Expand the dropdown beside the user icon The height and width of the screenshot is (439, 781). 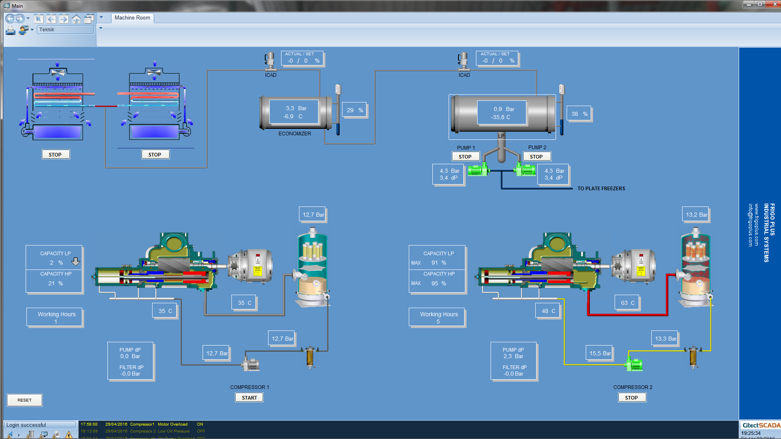click(x=32, y=30)
